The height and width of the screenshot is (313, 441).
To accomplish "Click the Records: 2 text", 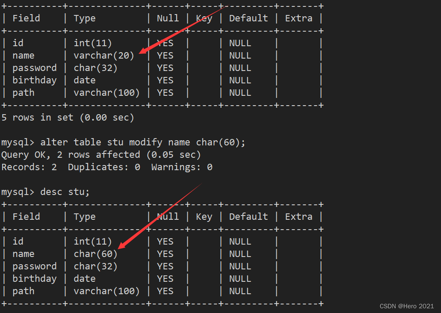I will click(x=29, y=167).
